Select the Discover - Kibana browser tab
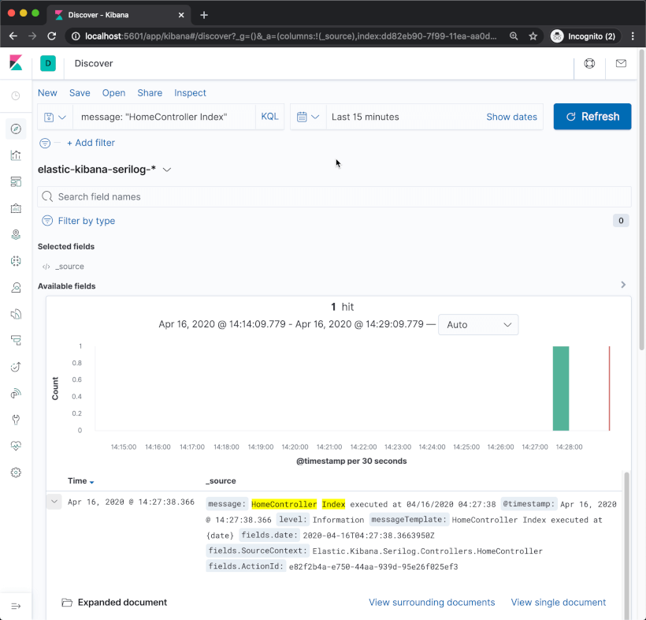 [x=119, y=15]
